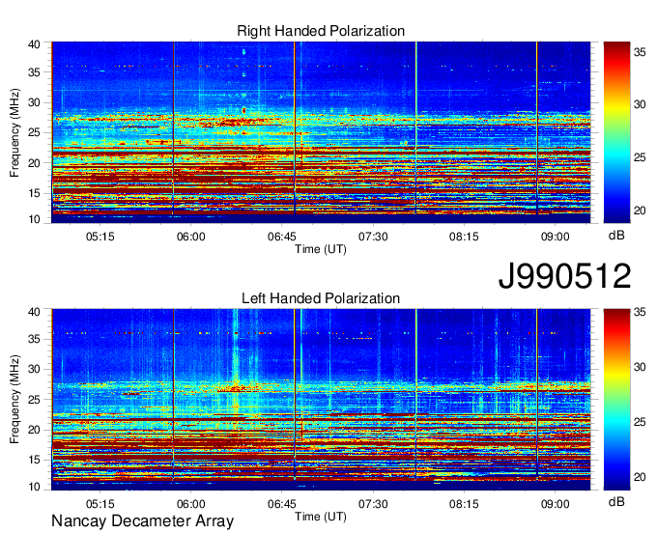657x533 pixels.
Task: Click the 40 MHz label on bottom plot
Action: [35, 312]
